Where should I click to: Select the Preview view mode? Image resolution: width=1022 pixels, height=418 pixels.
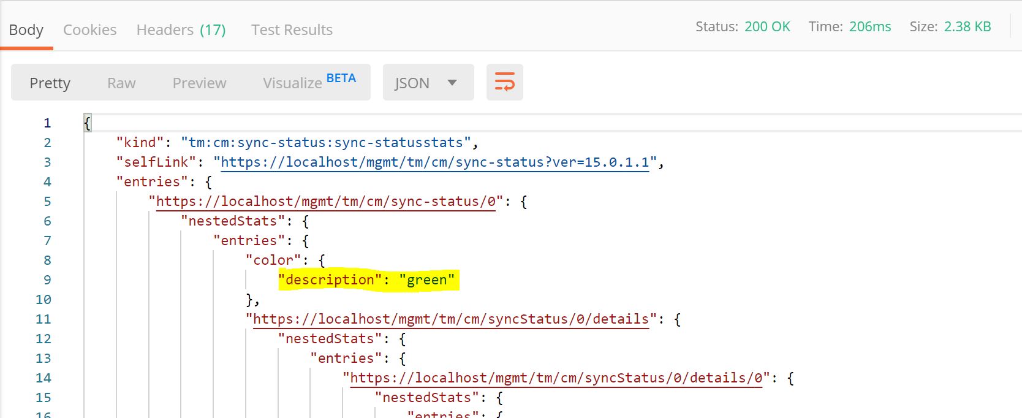(x=199, y=83)
